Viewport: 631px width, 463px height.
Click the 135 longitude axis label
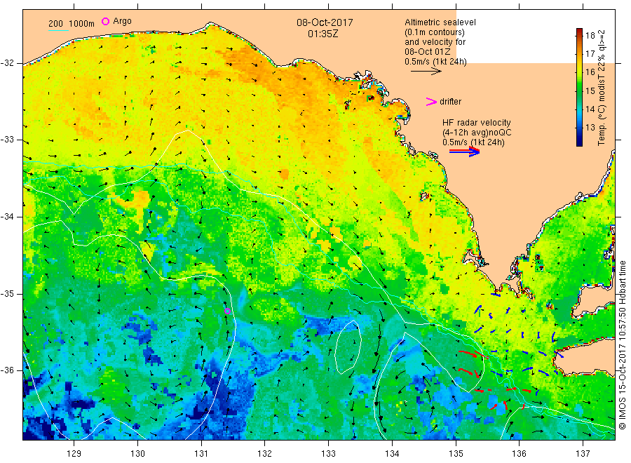point(456,454)
